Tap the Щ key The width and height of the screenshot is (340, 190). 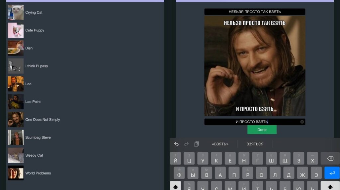point(285,159)
